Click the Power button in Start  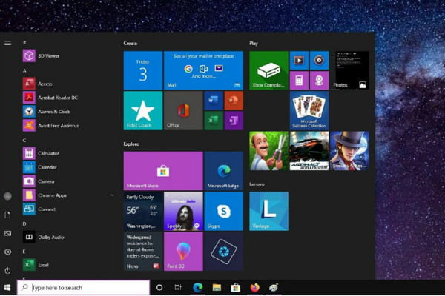(x=7, y=271)
